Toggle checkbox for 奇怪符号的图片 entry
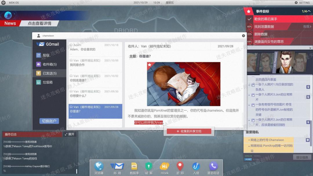313x176 pixels. pos(253,105)
